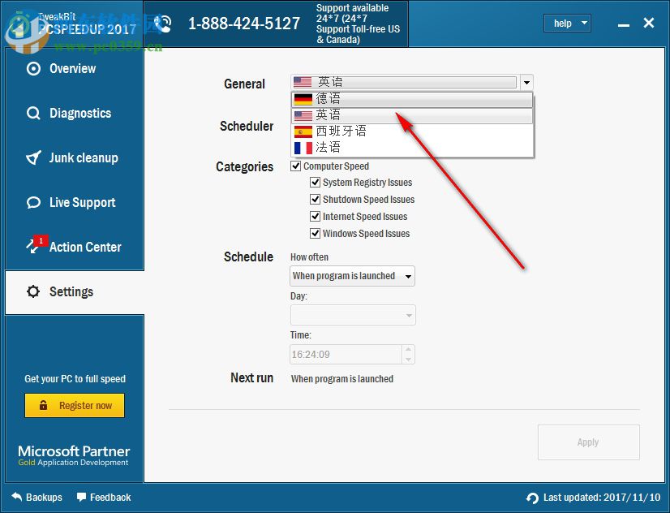The image size is (670, 513).
Task: Select the Spanish flag language option
Action: (303, 131)
